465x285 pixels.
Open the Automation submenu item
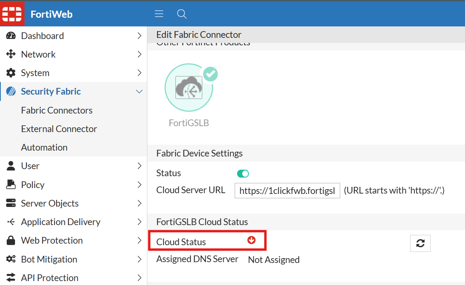[x=44, y=147]
